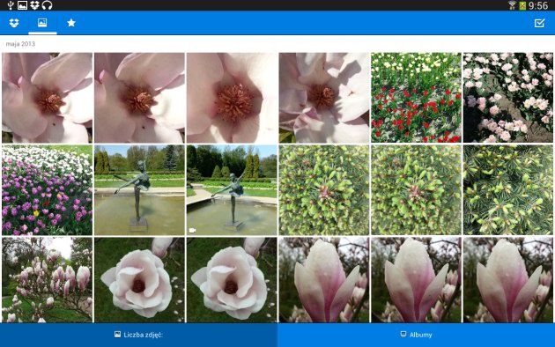Tap the battery status icon
Screen dimensions: 555x347
pos(522,5)
